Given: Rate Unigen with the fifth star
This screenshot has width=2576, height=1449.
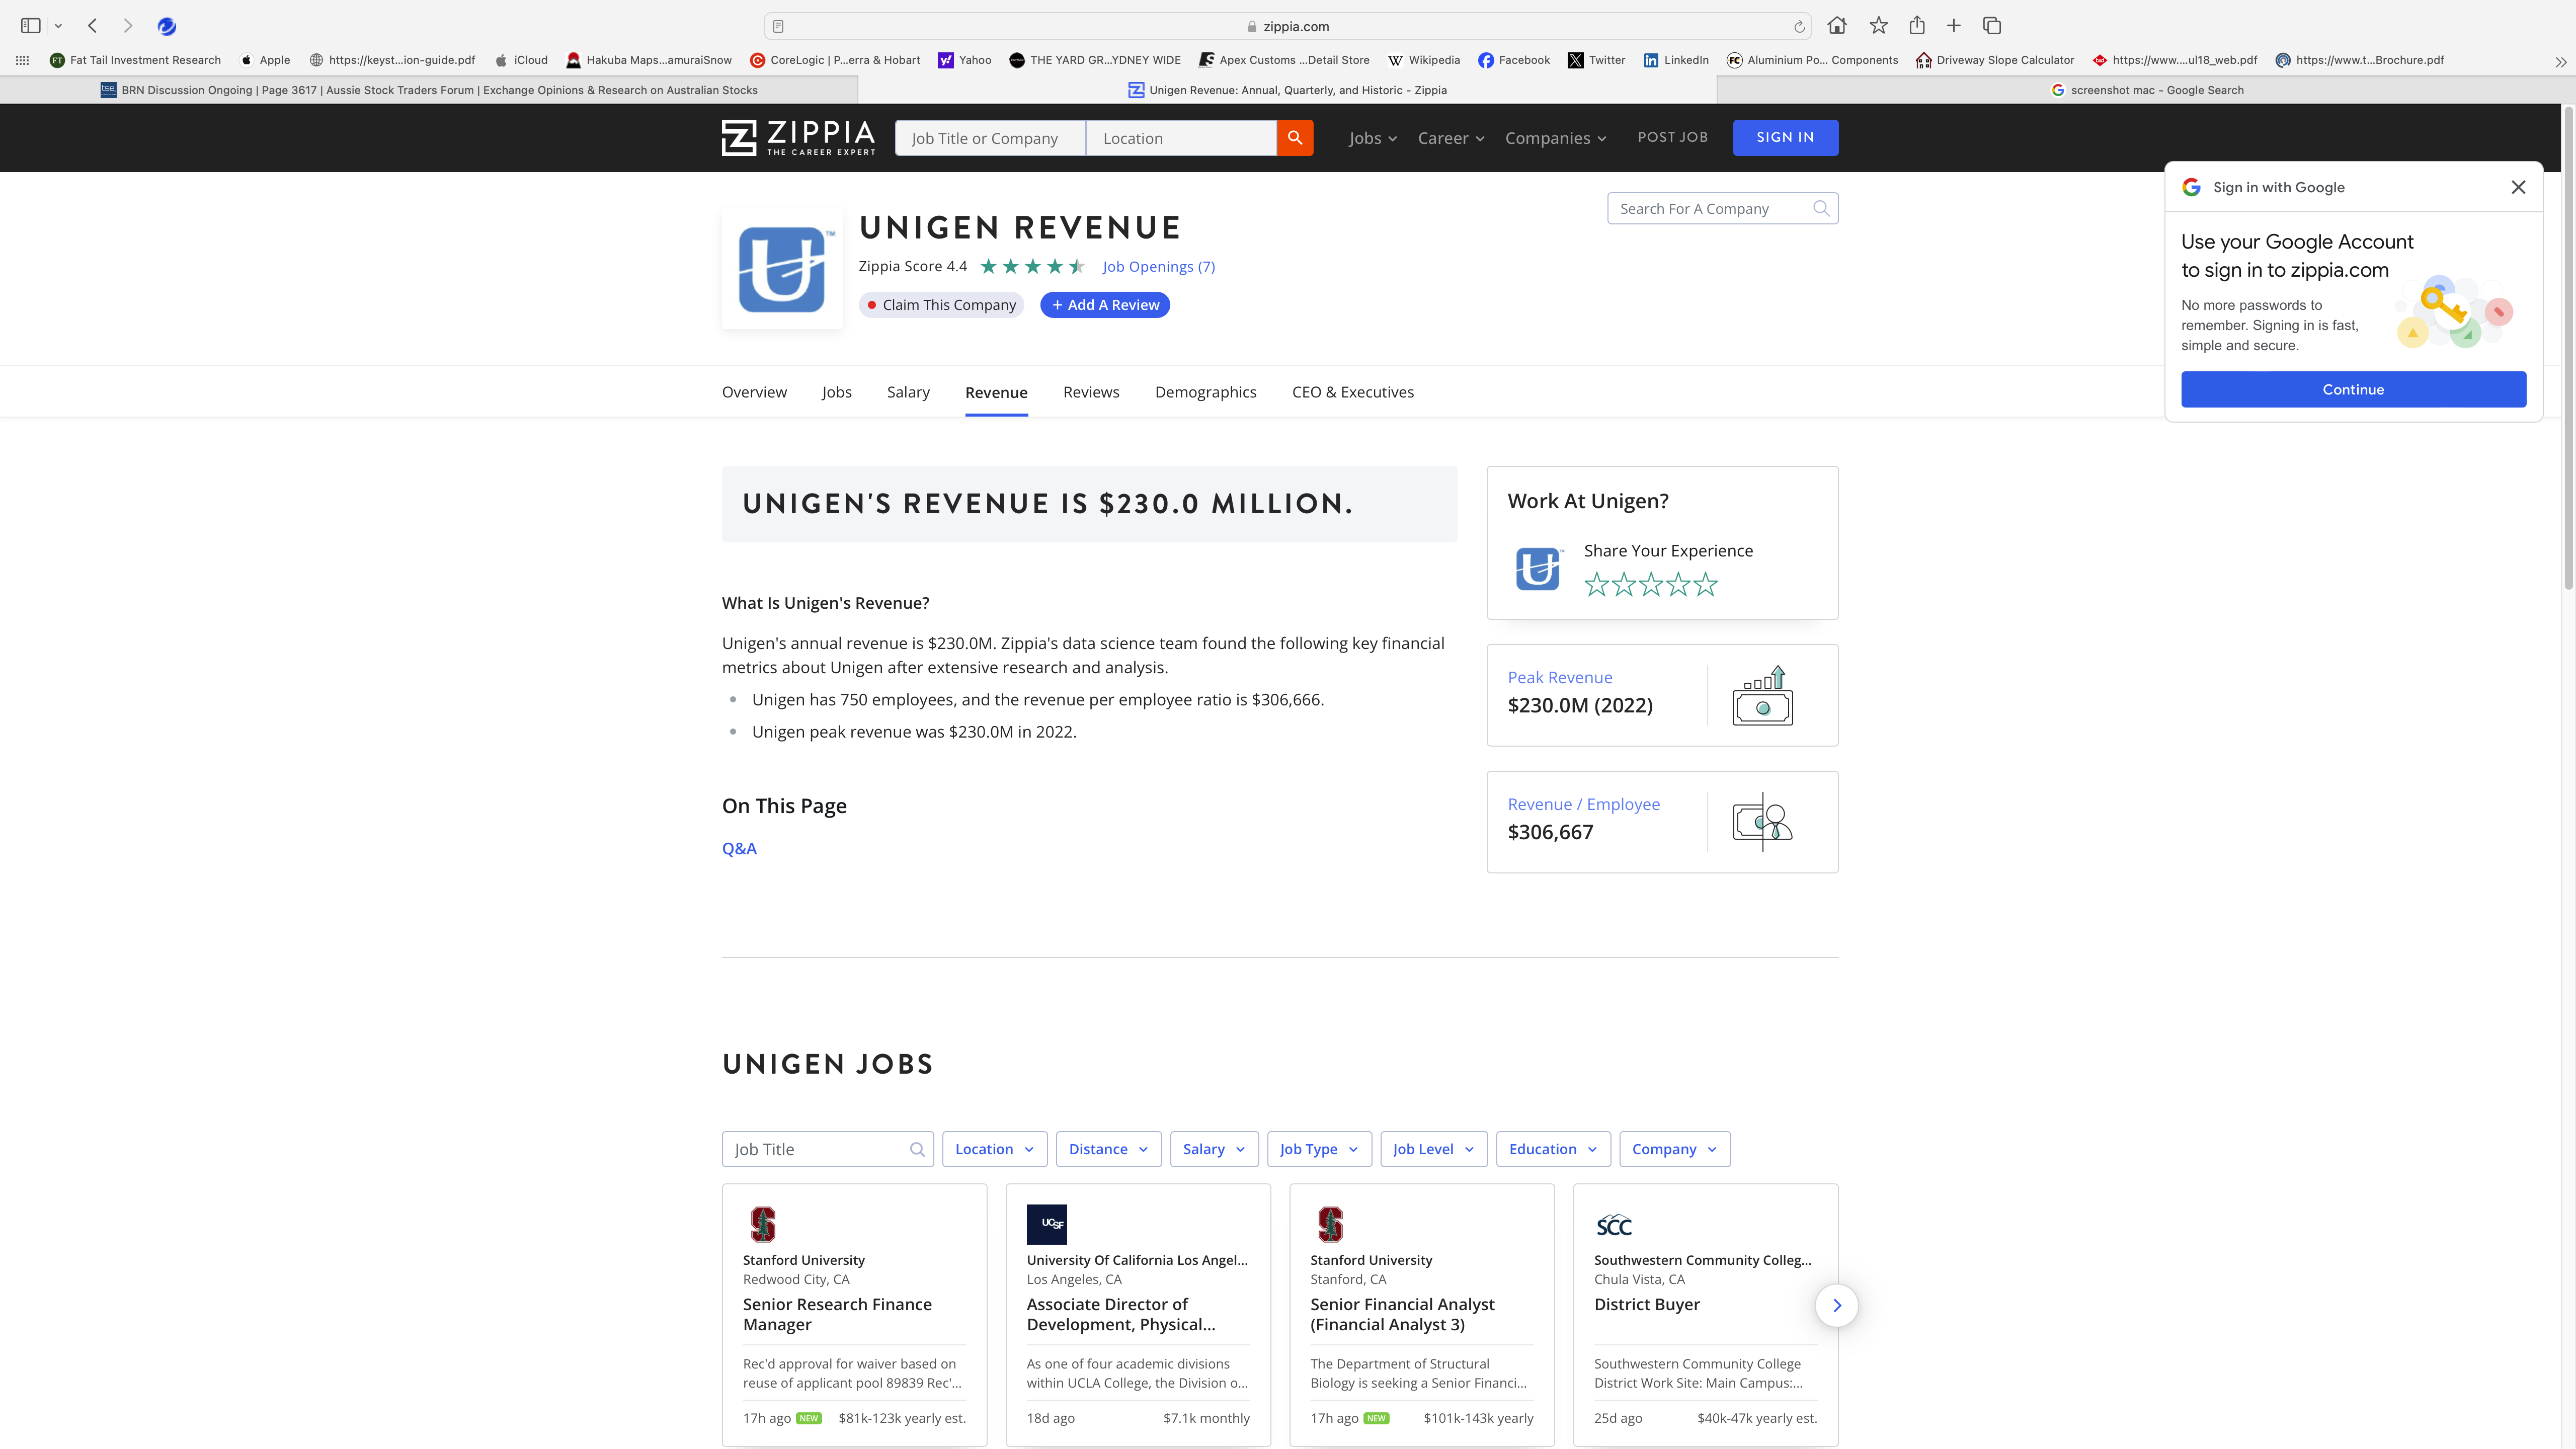Looking at the screenshot, I should (1706, 584).
